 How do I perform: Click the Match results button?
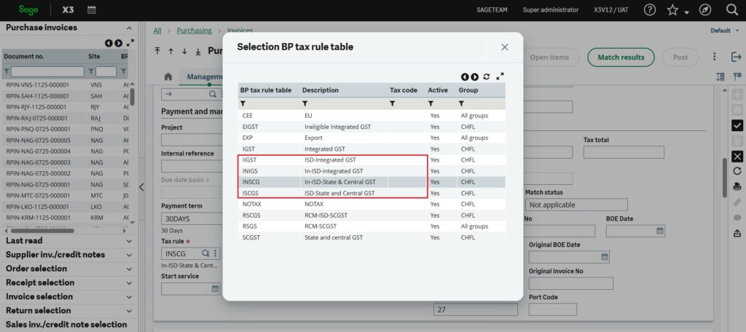(620, 58)
